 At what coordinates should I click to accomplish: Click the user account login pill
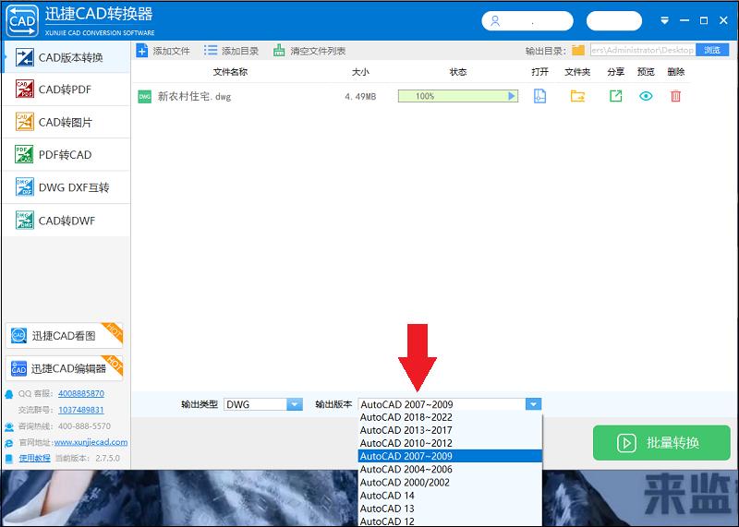point(527,21)
